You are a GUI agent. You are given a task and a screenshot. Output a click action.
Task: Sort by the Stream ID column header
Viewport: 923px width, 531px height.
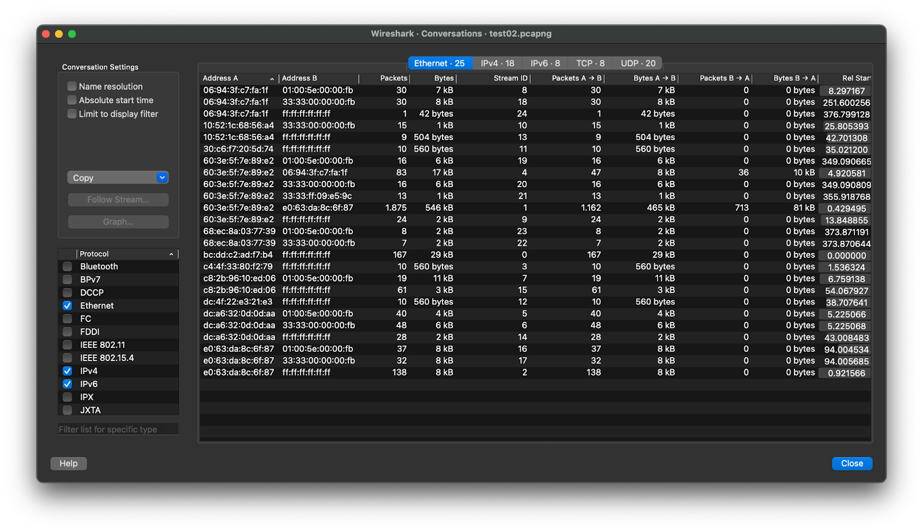coord(510,78)
